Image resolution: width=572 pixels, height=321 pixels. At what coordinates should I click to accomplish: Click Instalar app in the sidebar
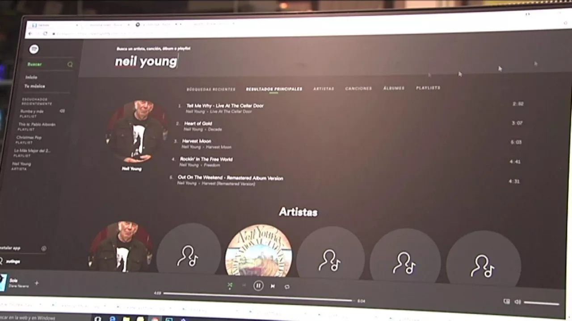pyautogui.click(x=11, y=248)
